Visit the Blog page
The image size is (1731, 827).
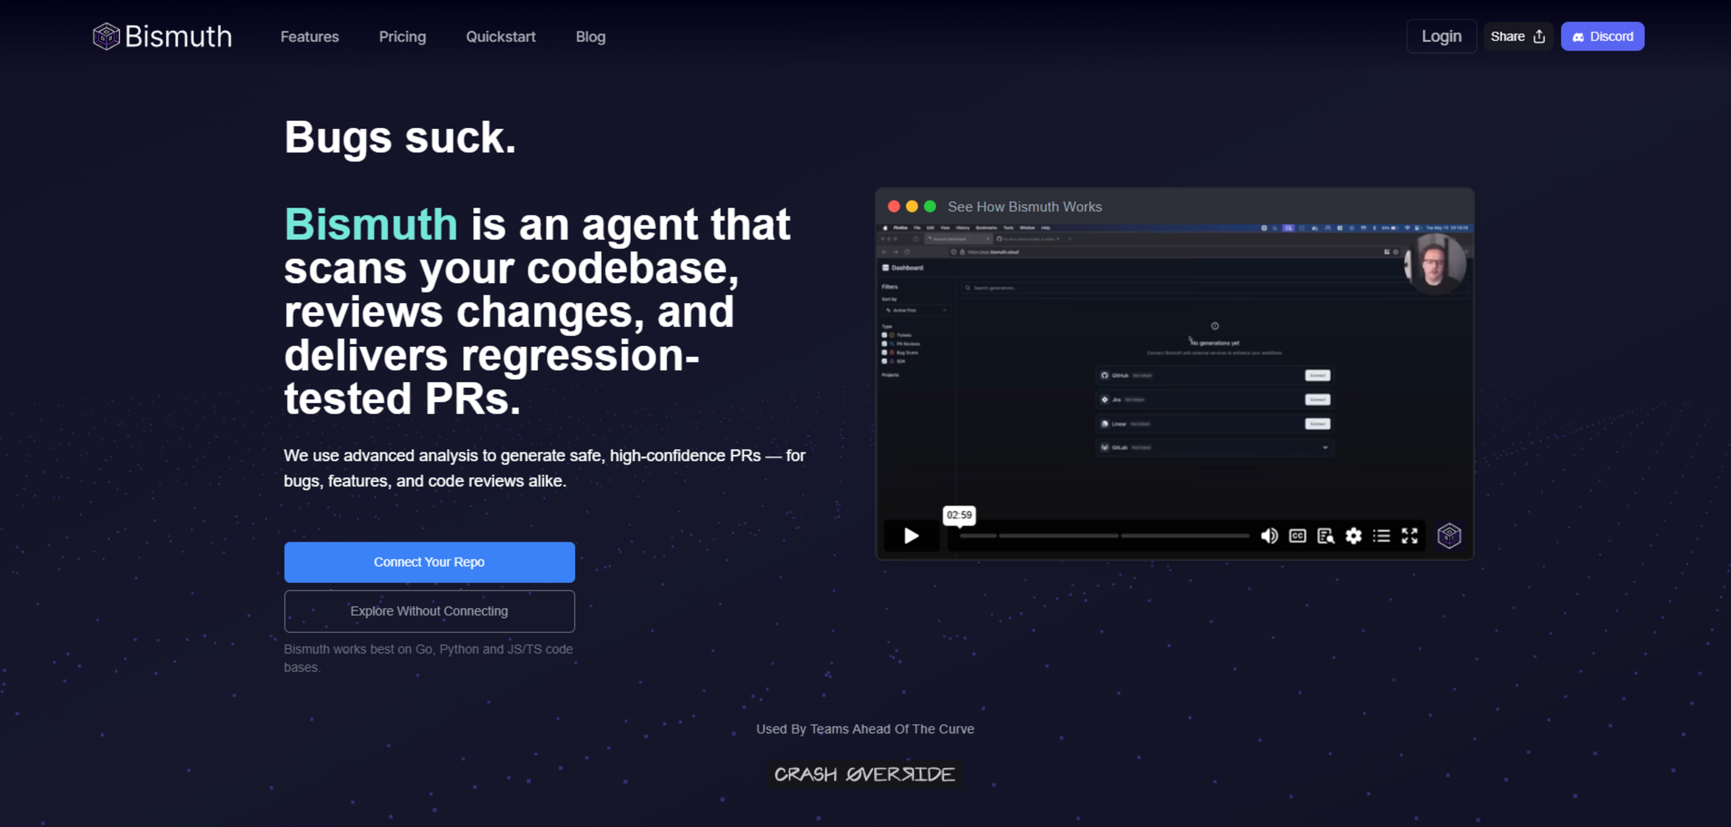point(590,37)
